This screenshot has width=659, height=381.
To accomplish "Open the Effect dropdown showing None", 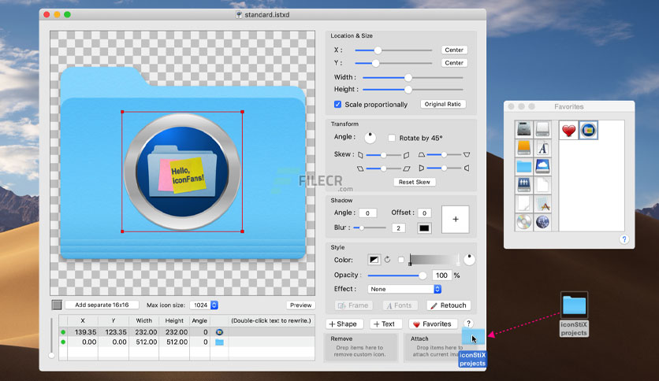I will point(404,289).
